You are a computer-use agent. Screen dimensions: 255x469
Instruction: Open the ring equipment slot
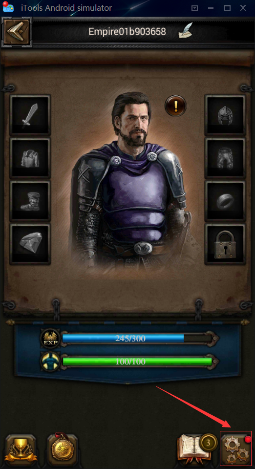click(225, 201)
